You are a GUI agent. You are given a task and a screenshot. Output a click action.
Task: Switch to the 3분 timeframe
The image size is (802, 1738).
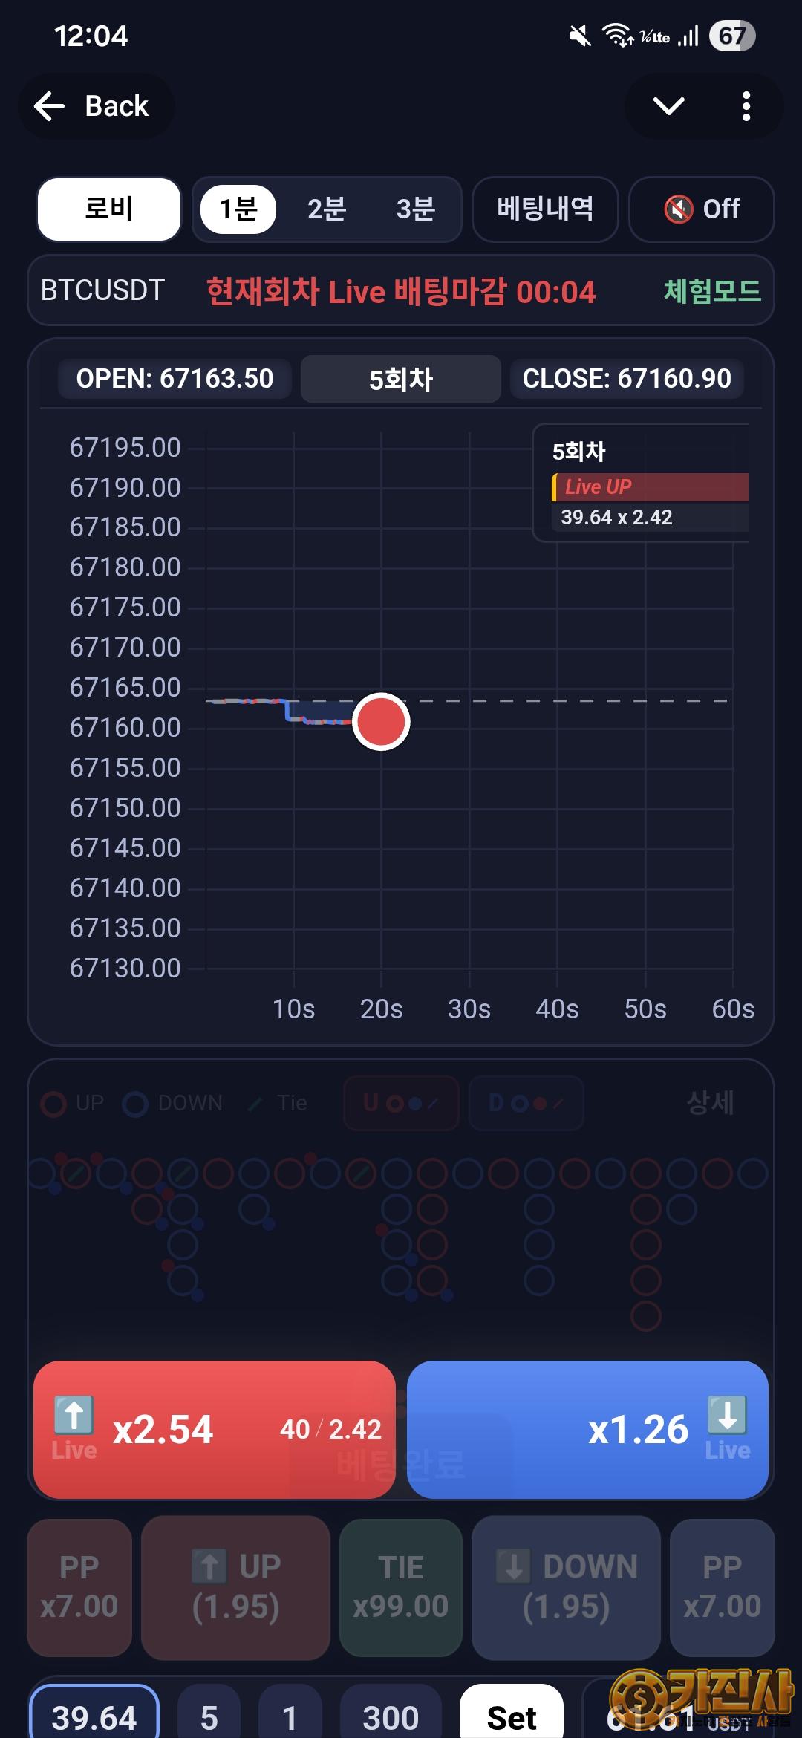coord(415,209)
